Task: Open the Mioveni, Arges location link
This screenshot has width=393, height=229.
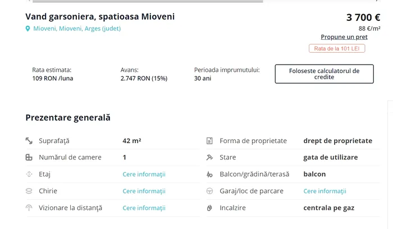Action: tap(77, 29)
